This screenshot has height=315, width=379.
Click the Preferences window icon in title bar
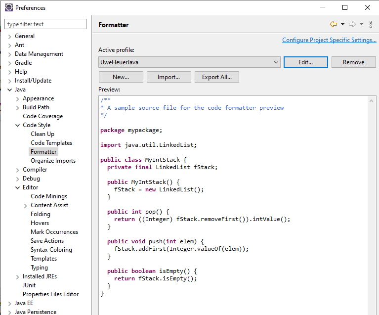tap(8, 7)
